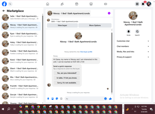Mute the Niecey conversation
The image size is (155, 114).
pos(129,32)
